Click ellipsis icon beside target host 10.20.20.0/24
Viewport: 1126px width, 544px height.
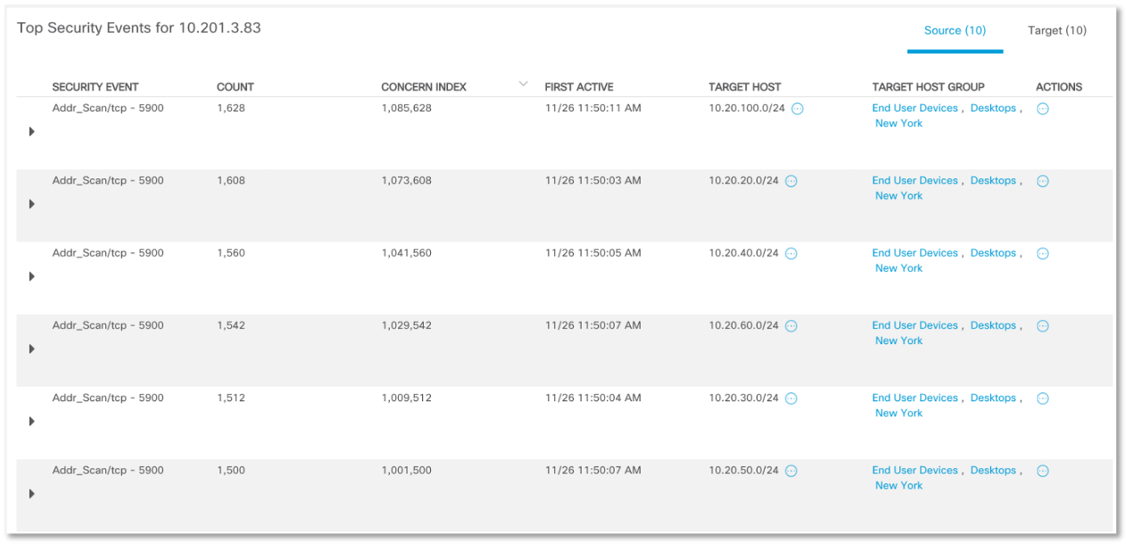[791, 181]
